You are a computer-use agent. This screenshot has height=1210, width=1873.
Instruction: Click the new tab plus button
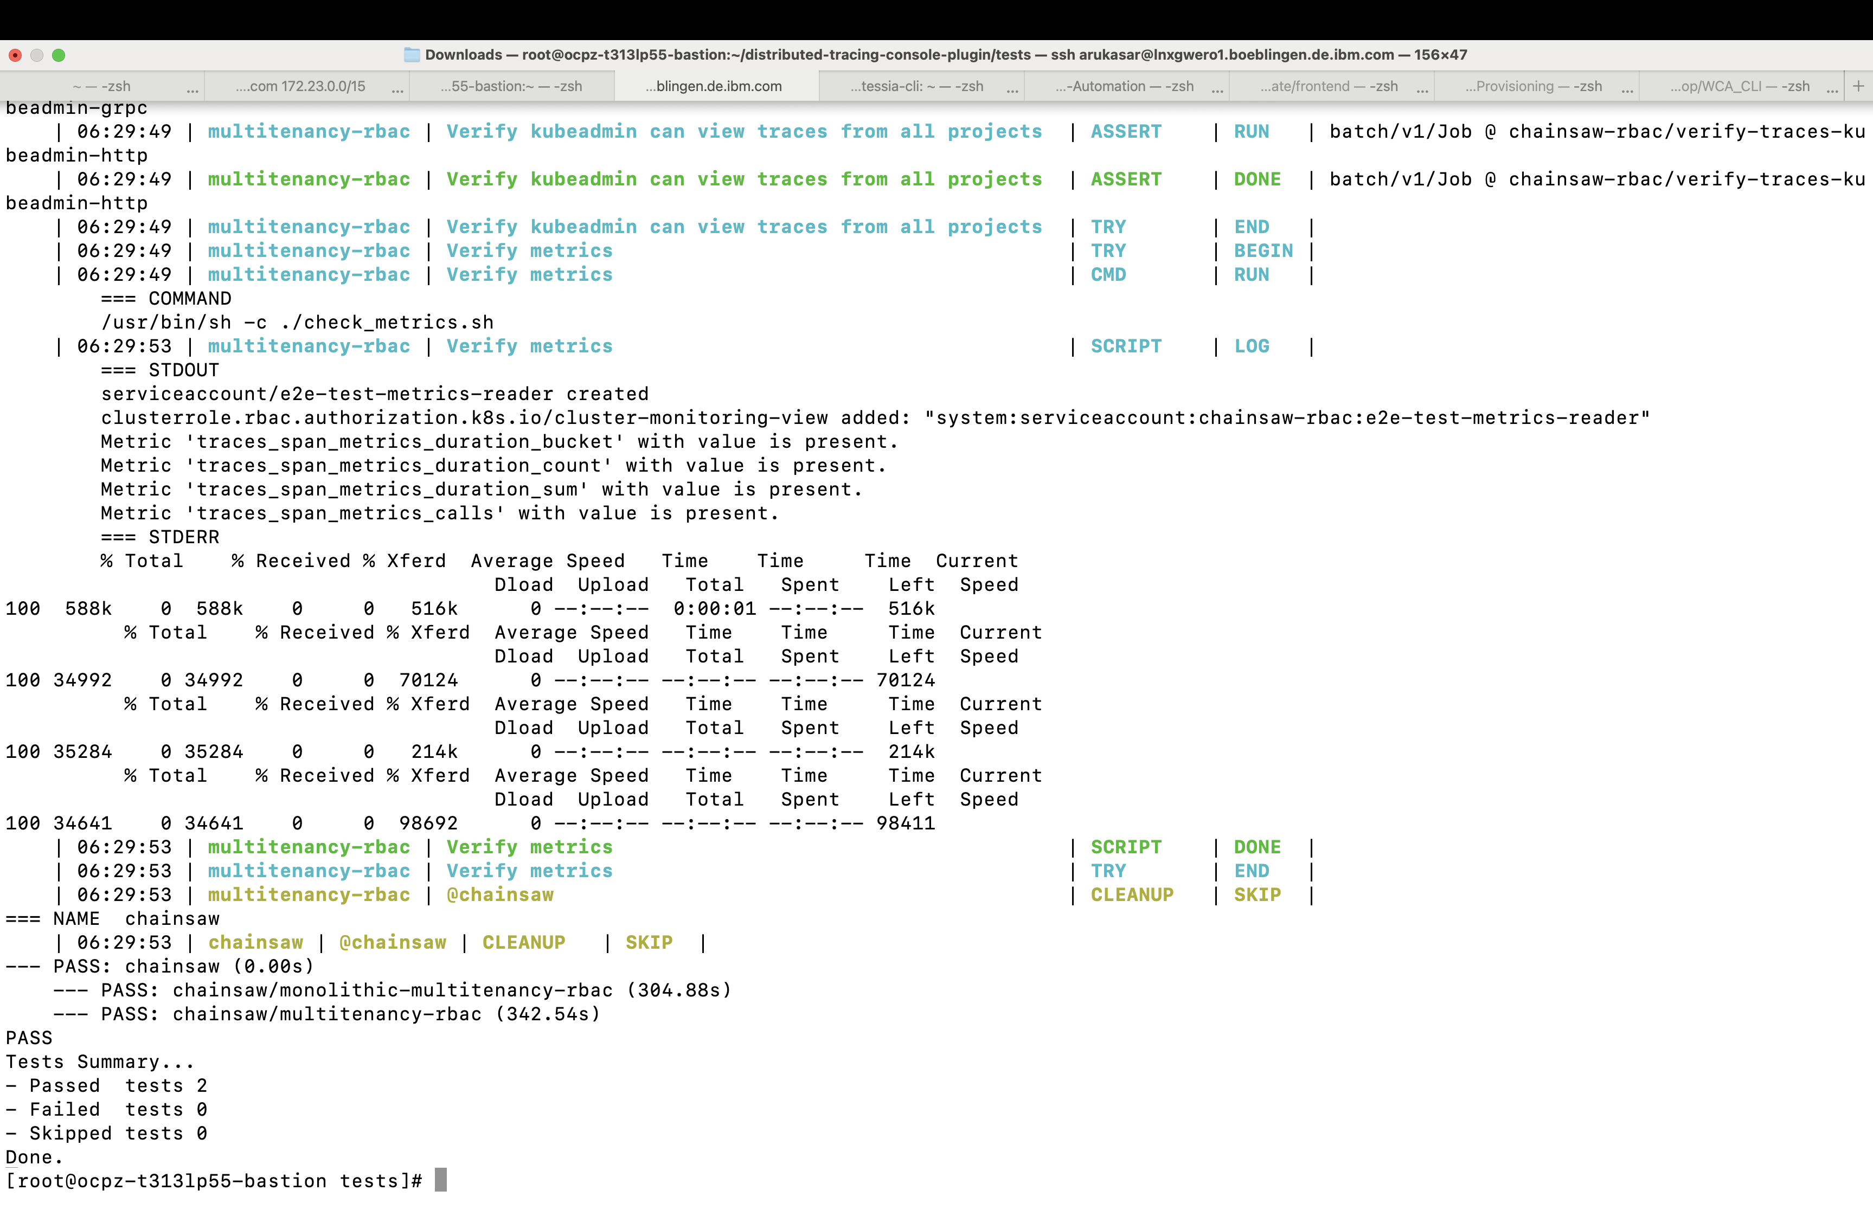[x=1858, y=86]
